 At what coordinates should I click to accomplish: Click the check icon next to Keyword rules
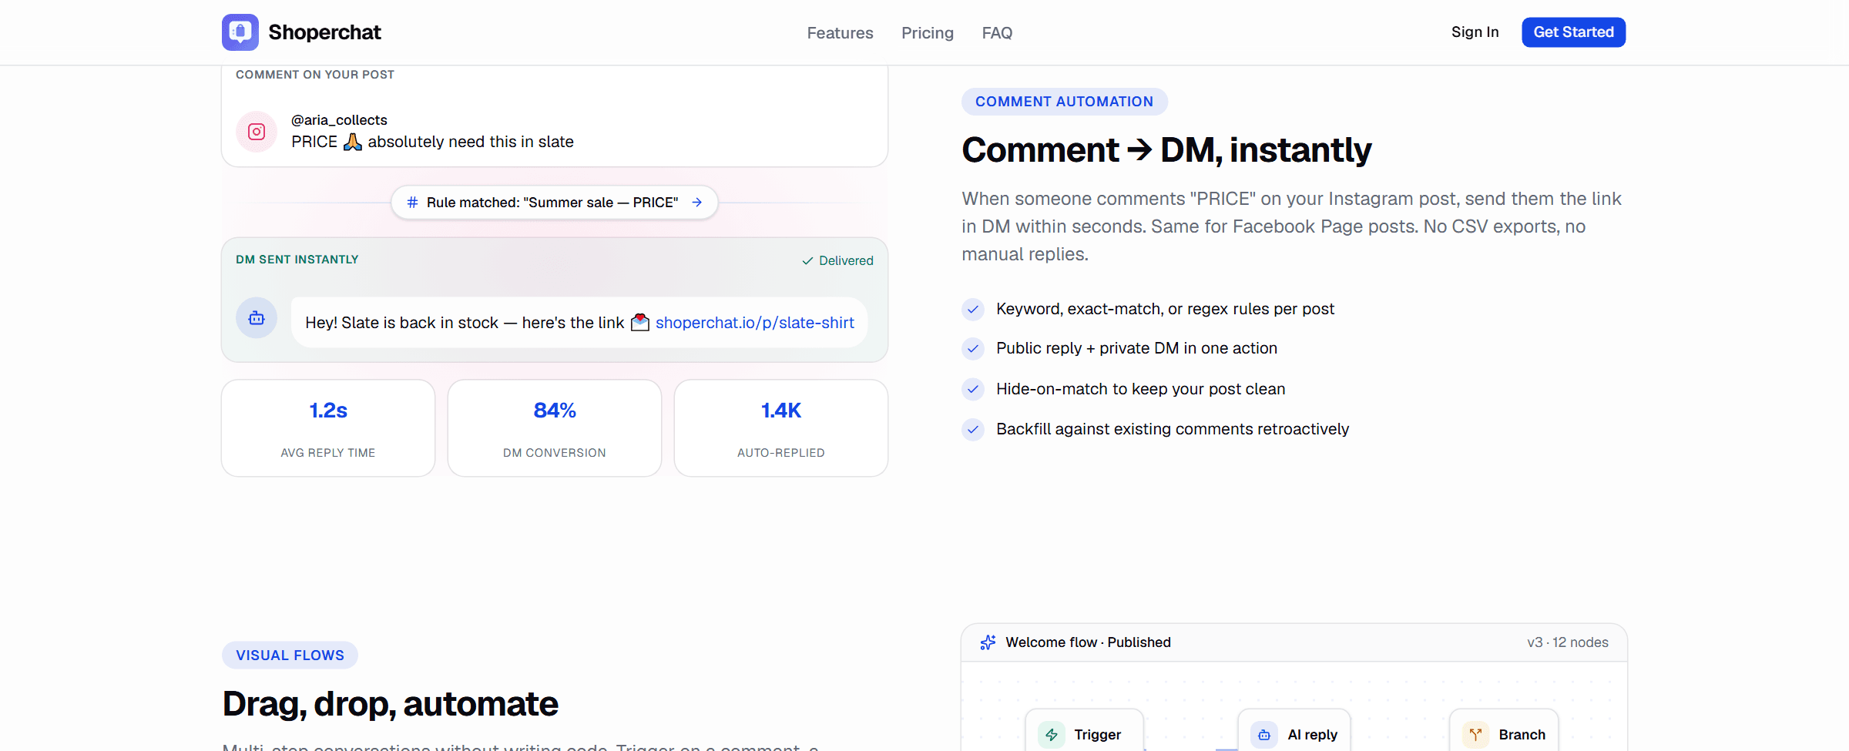973,310
